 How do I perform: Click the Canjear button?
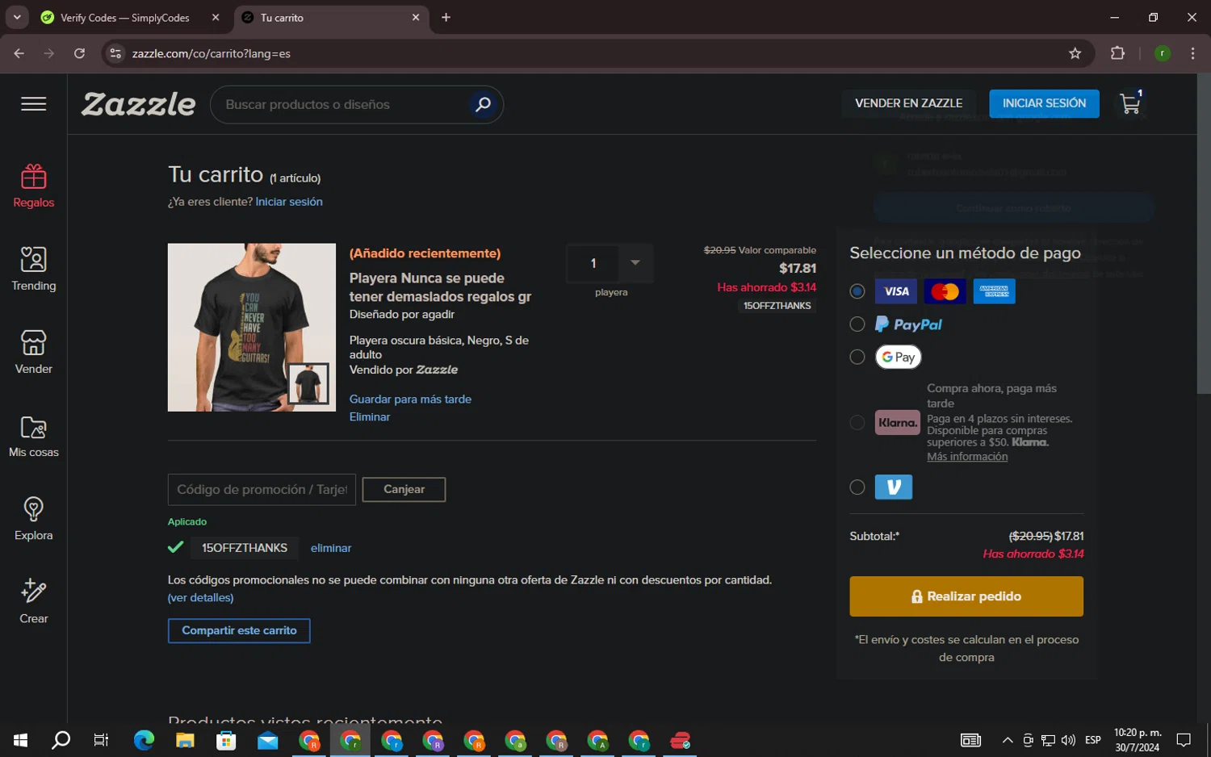404,489
